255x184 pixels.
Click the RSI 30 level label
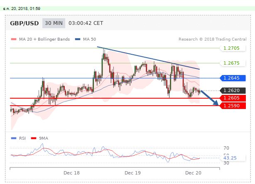[226, 163]
